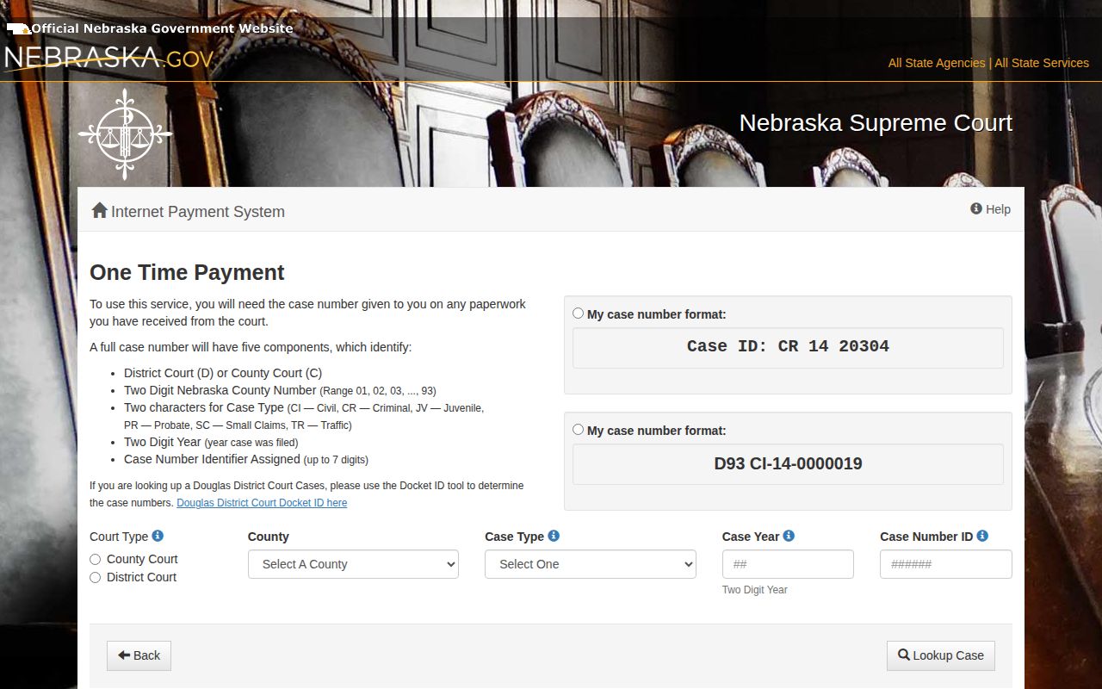
Task: Click 'Official Nebraska Government Website' text
Action: click(x=162, y=28)
